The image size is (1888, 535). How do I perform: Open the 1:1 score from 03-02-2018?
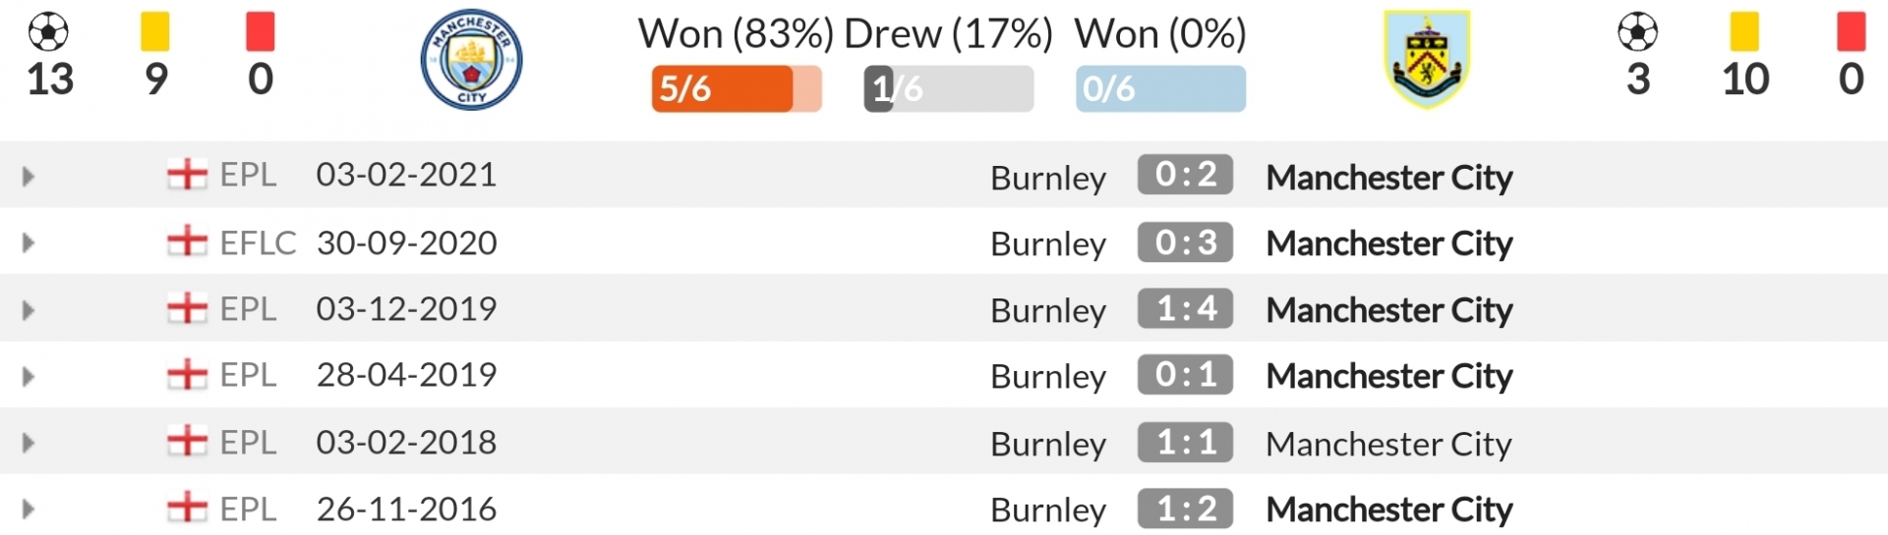click(1185, 442)
